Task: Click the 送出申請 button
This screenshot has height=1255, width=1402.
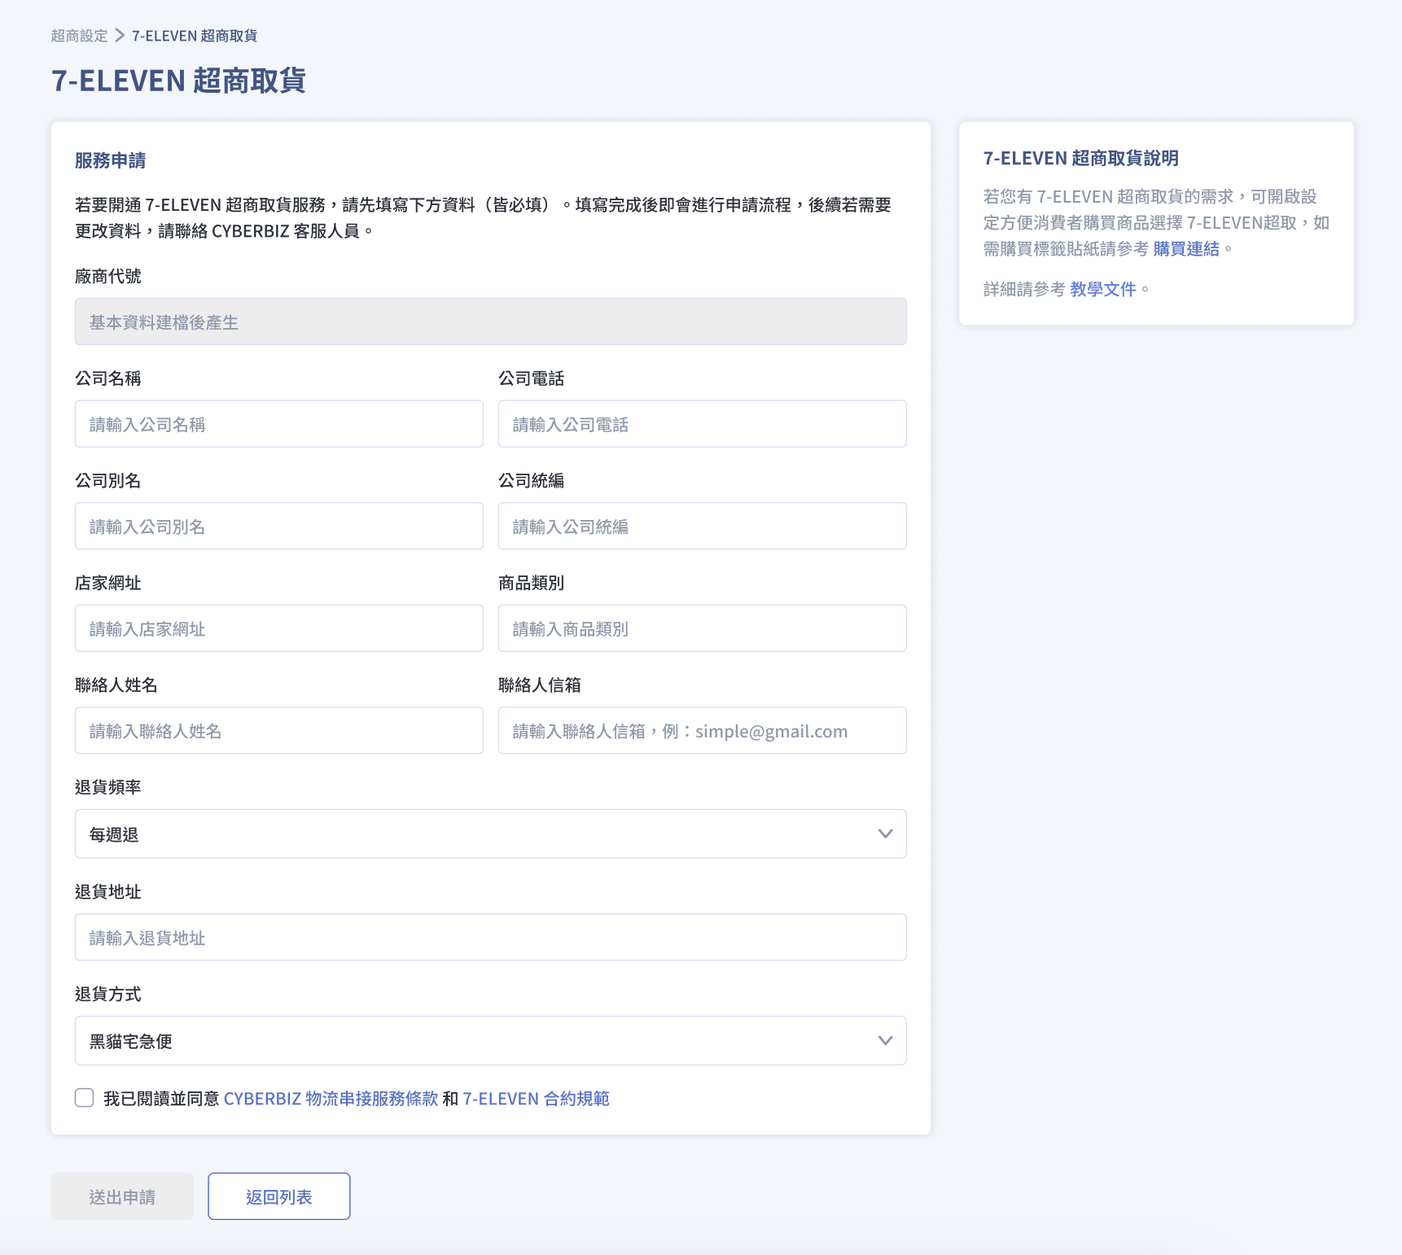Action: (122, 1196)
